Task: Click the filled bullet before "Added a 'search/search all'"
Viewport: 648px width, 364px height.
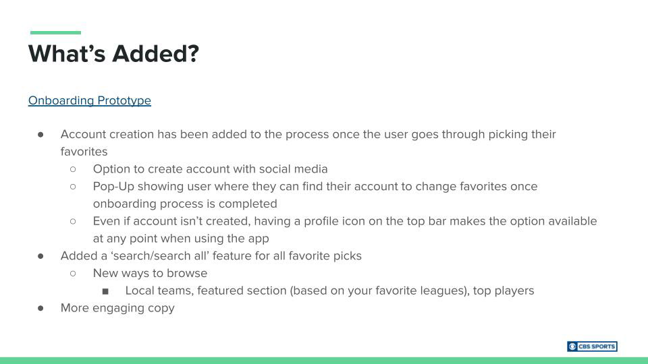Action: (x=40, y=256)
